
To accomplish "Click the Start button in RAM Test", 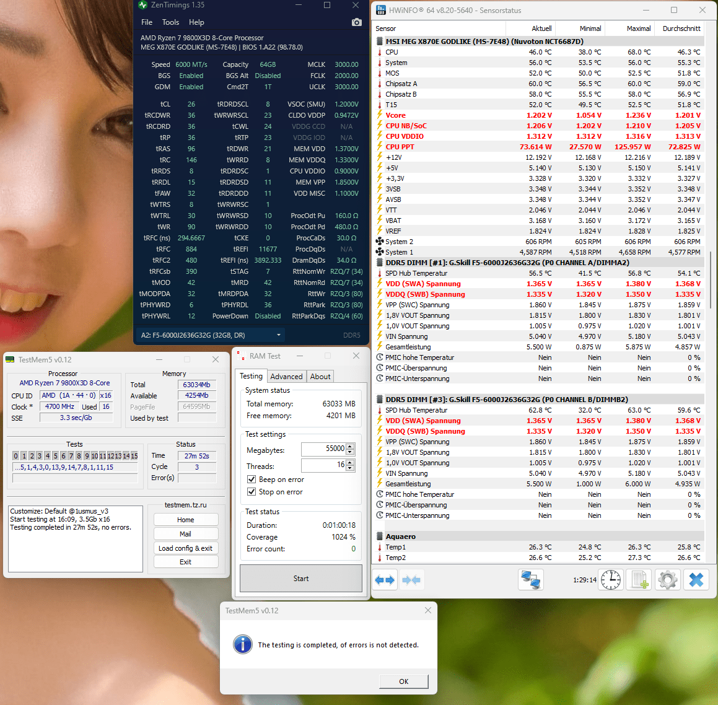I will tap(301, 578).
